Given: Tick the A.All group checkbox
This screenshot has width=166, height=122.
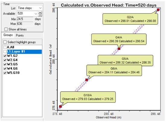Looking at the screenshot, I should 5,47.
